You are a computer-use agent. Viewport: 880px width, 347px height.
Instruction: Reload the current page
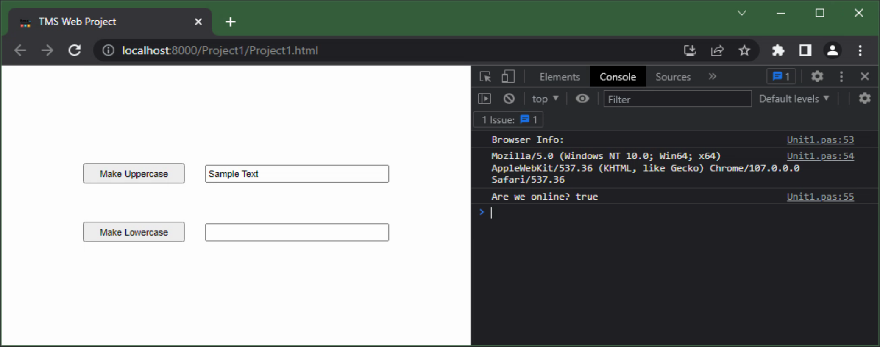click(75, 50)
